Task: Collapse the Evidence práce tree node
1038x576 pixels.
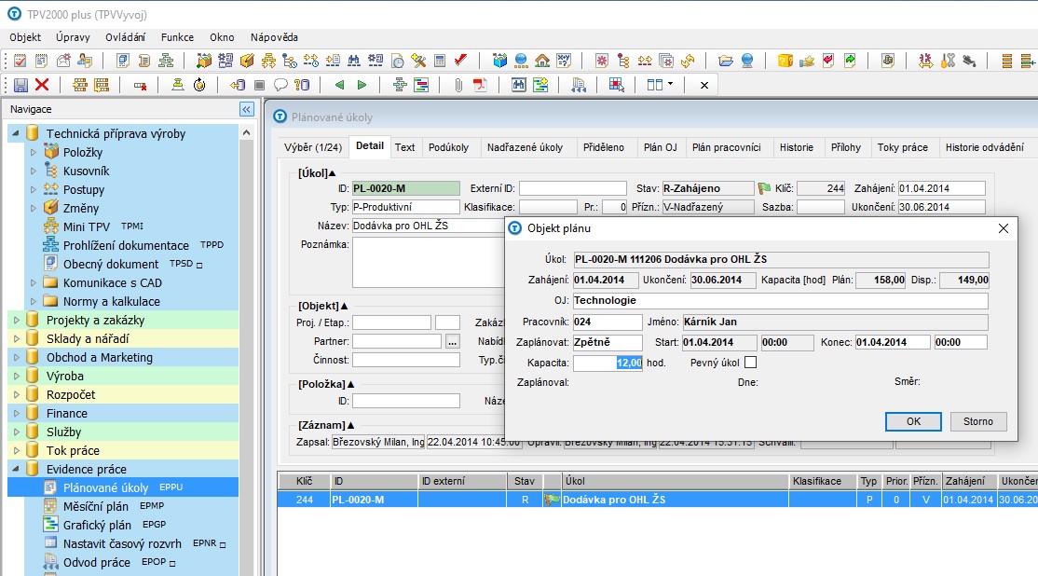Action: 16,469
